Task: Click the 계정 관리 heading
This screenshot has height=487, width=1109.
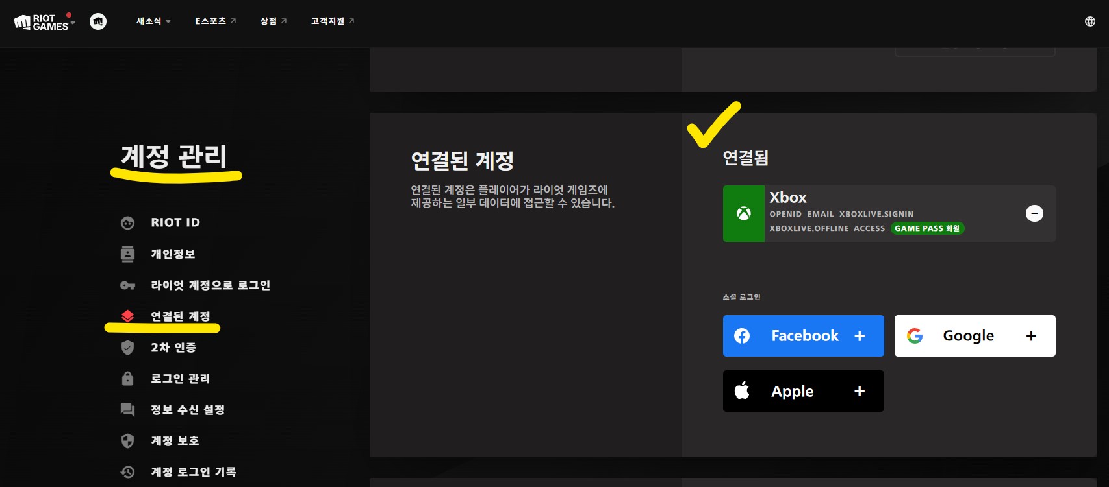Action: pyautogui.click(x=174, y=156)
